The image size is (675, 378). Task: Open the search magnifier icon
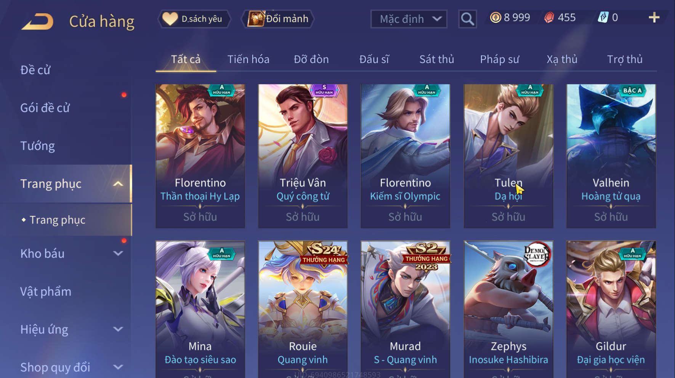pos(467,19)
